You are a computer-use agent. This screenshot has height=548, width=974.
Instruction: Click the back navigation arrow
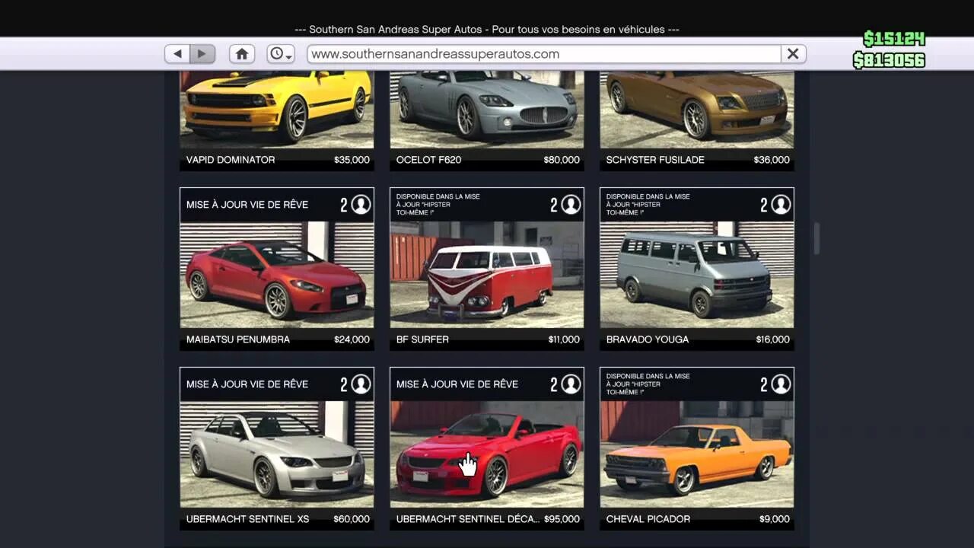[177, 53]
